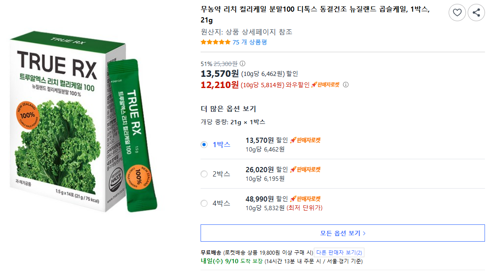This screenshot has height=271, width=488.
Task: Click the share icon button
Action: tap(476, 13)
